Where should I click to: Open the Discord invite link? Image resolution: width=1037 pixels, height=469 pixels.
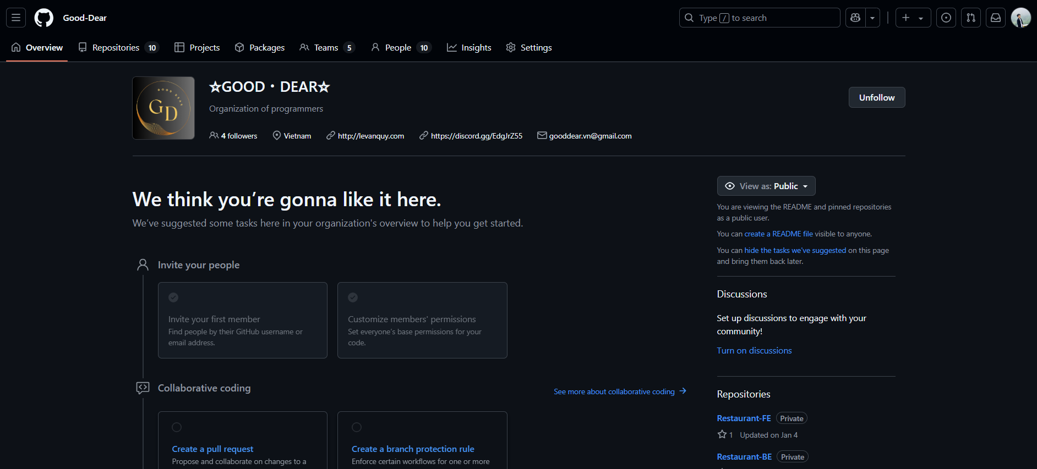tap(477, 136)
